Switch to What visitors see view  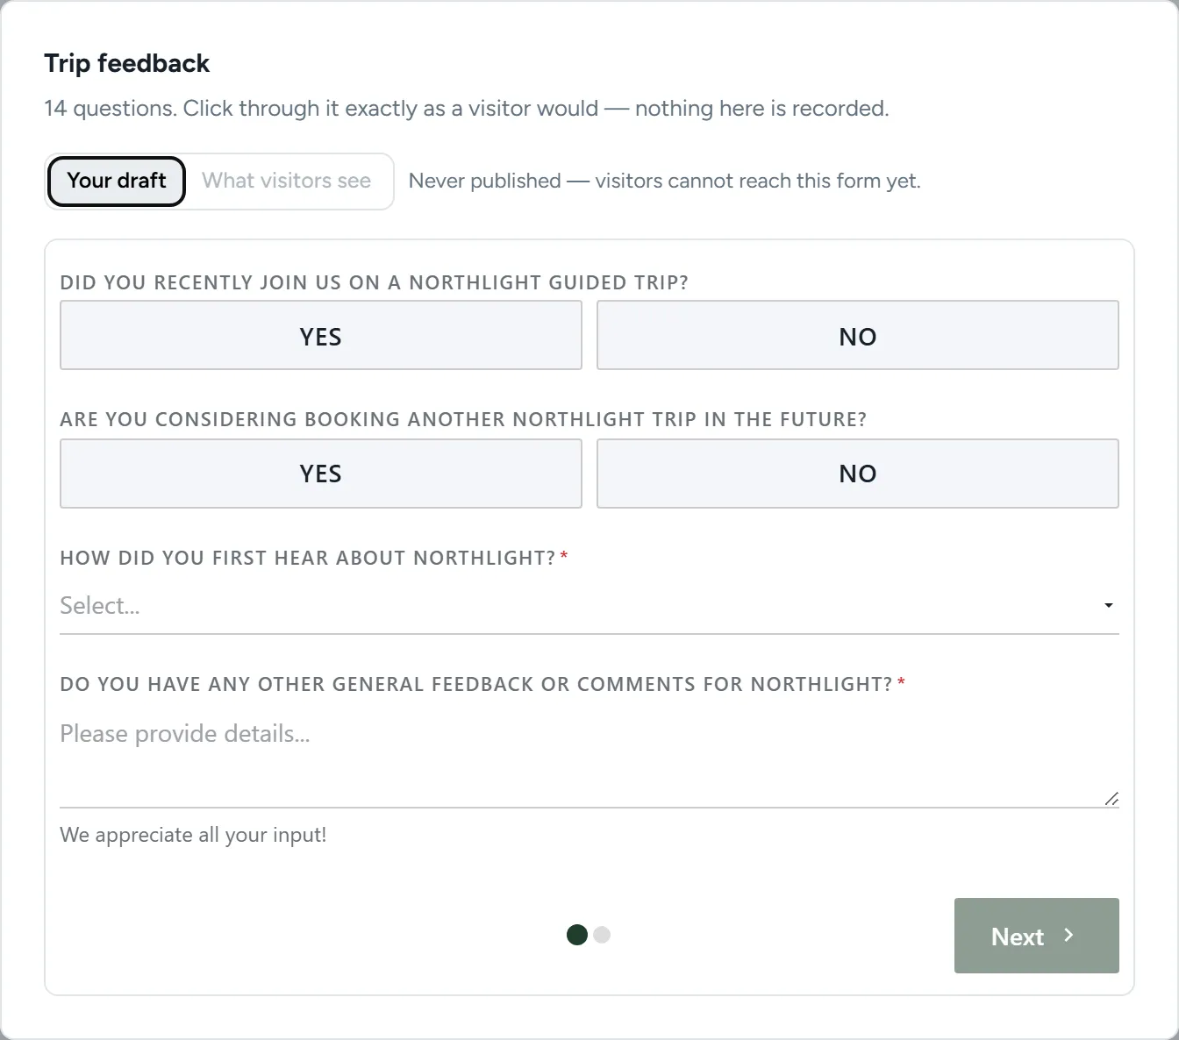coord(287,182)
